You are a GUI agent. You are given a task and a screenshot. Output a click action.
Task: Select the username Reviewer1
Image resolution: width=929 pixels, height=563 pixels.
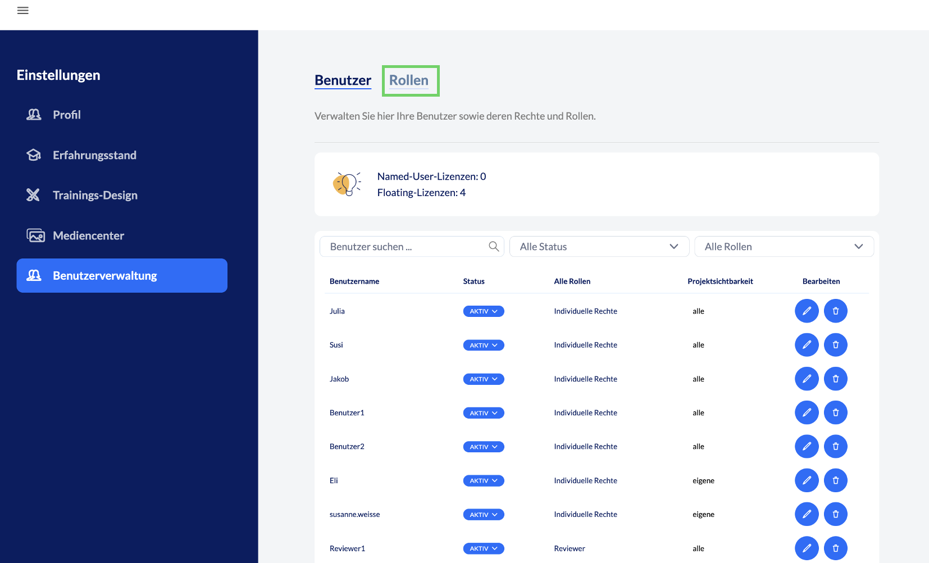(x=347, y=548)
